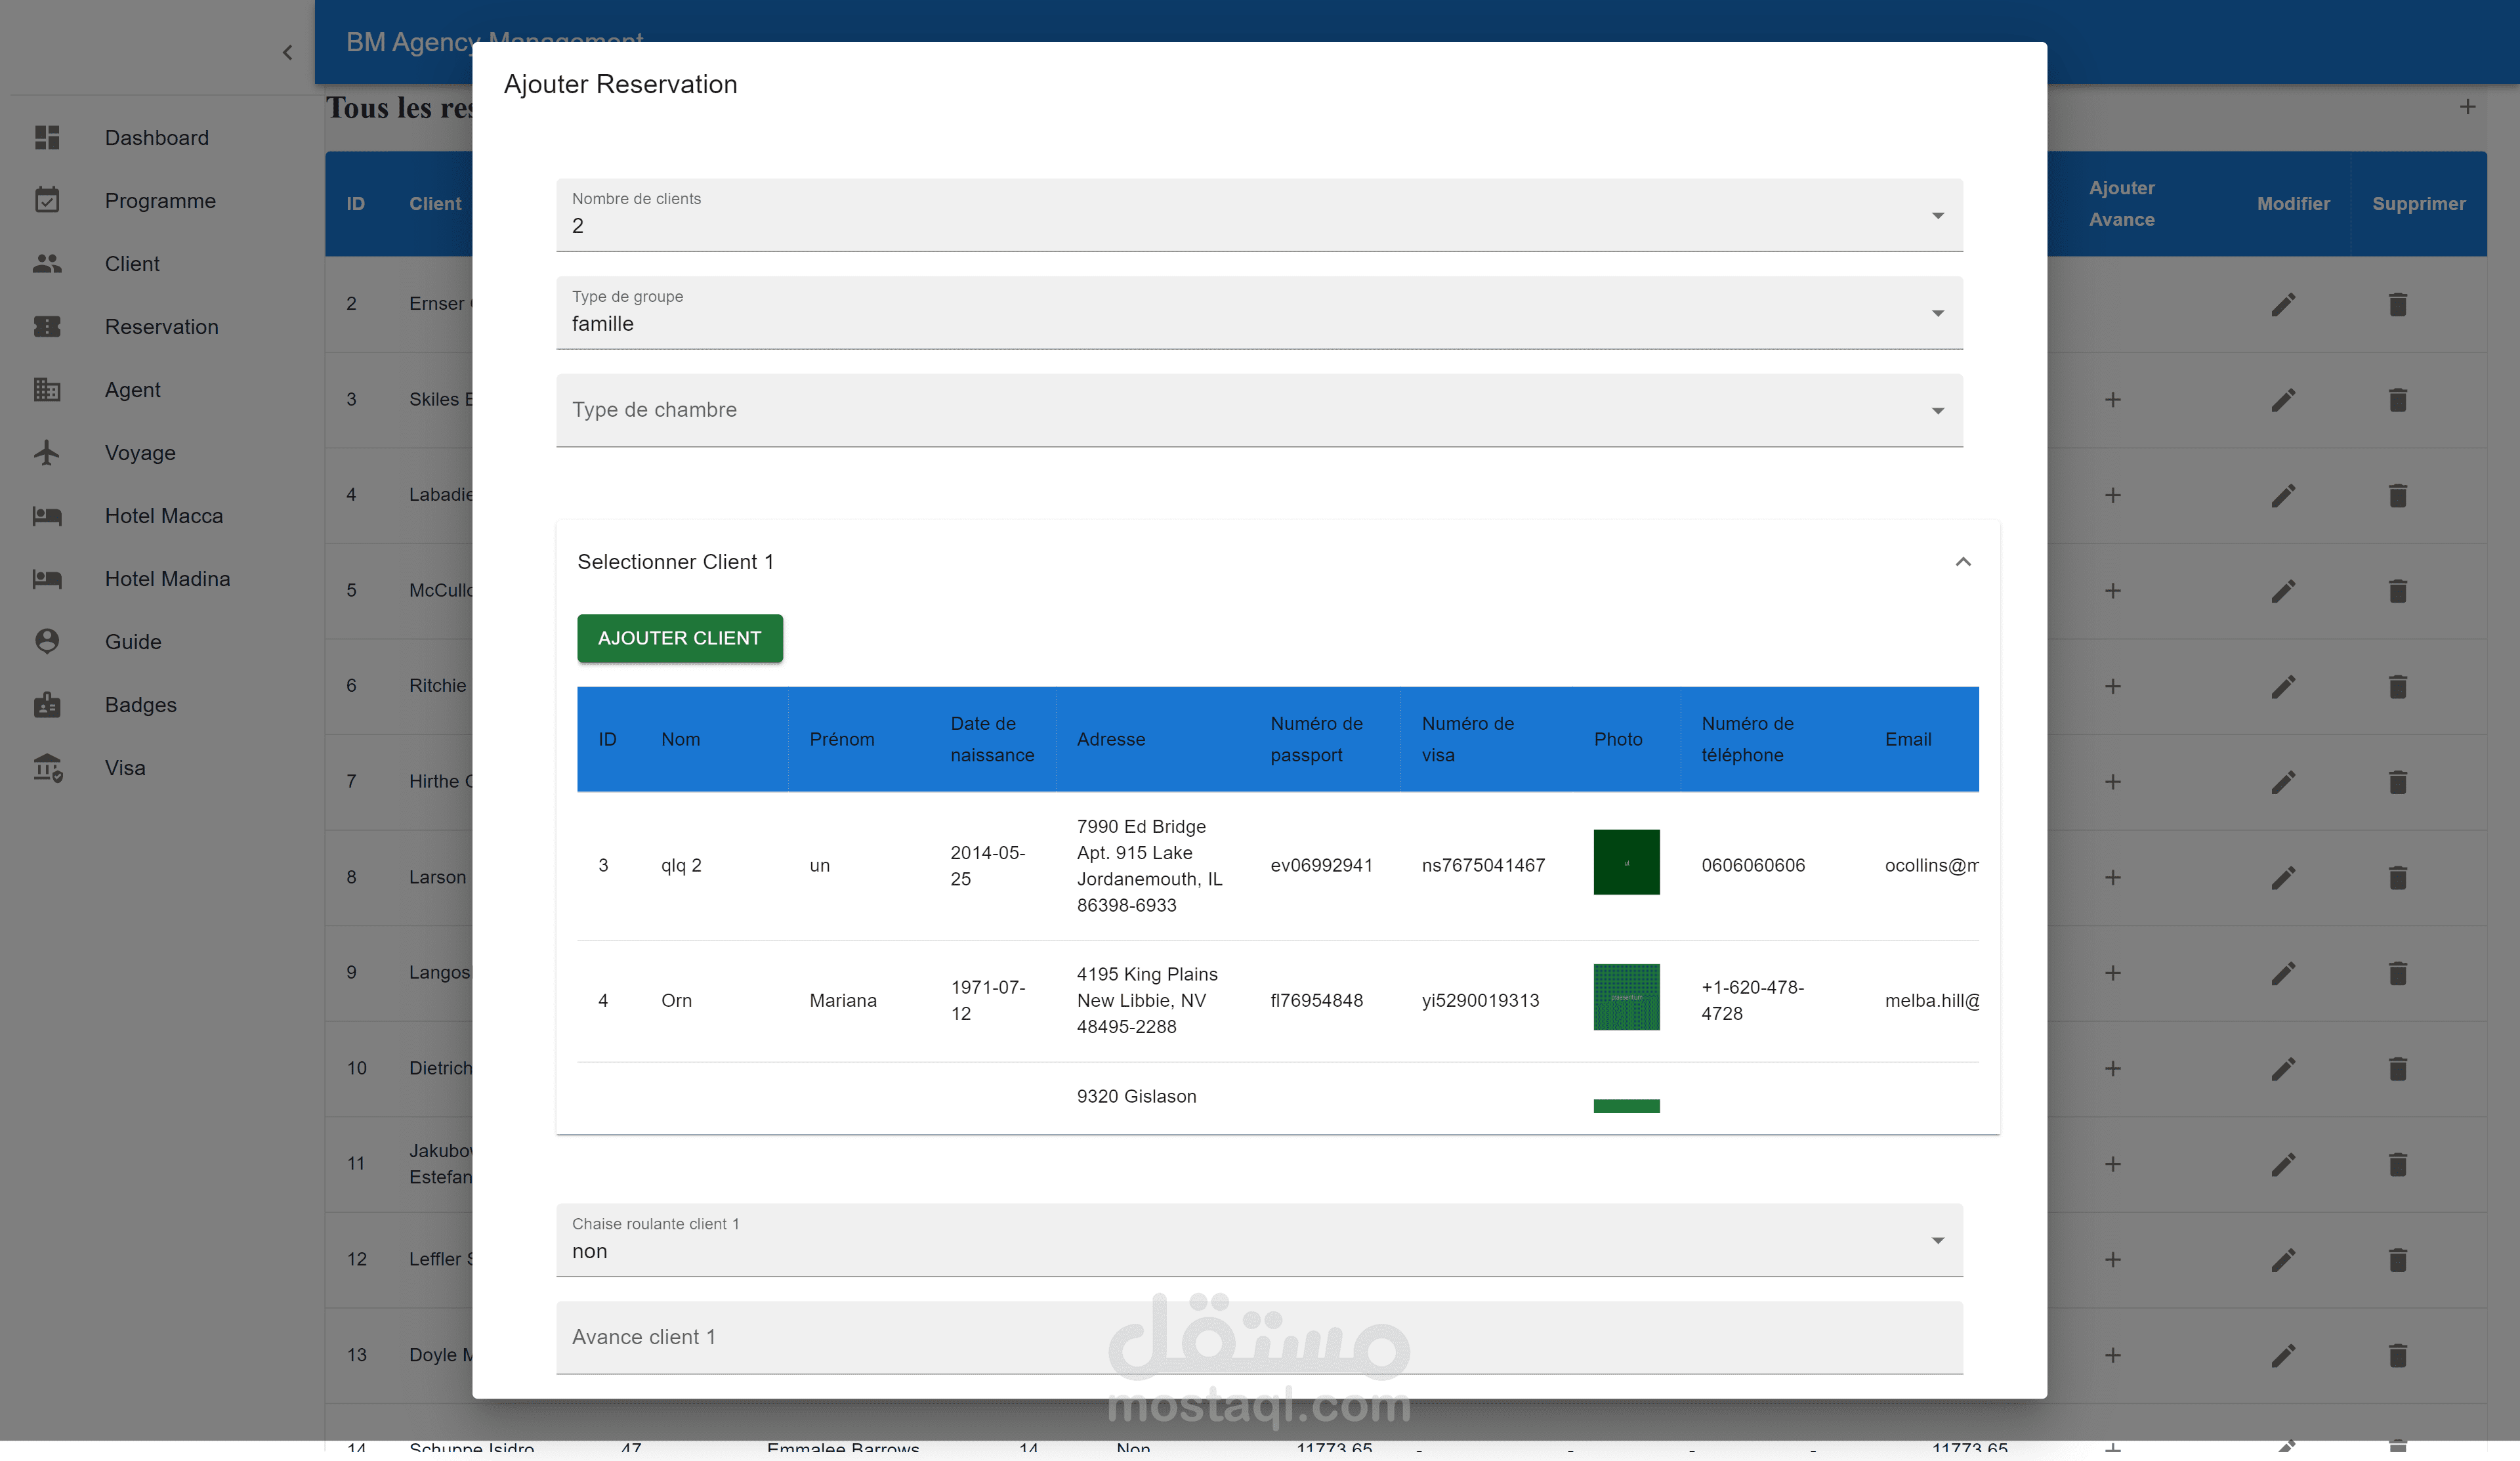This screenshot has width=2520, height=1461.
Task: Collapse the sidebar with chevron arrow
Action: tap(287, 52)
